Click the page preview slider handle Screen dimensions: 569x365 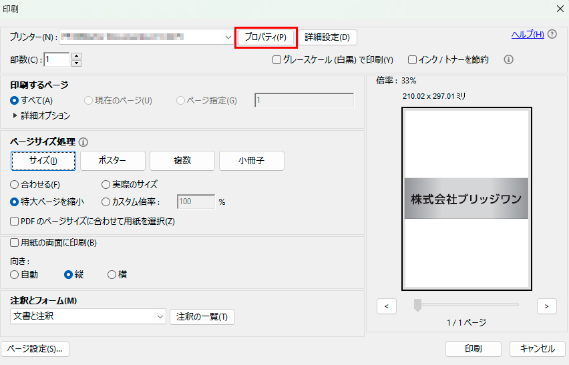coord(417,305)
